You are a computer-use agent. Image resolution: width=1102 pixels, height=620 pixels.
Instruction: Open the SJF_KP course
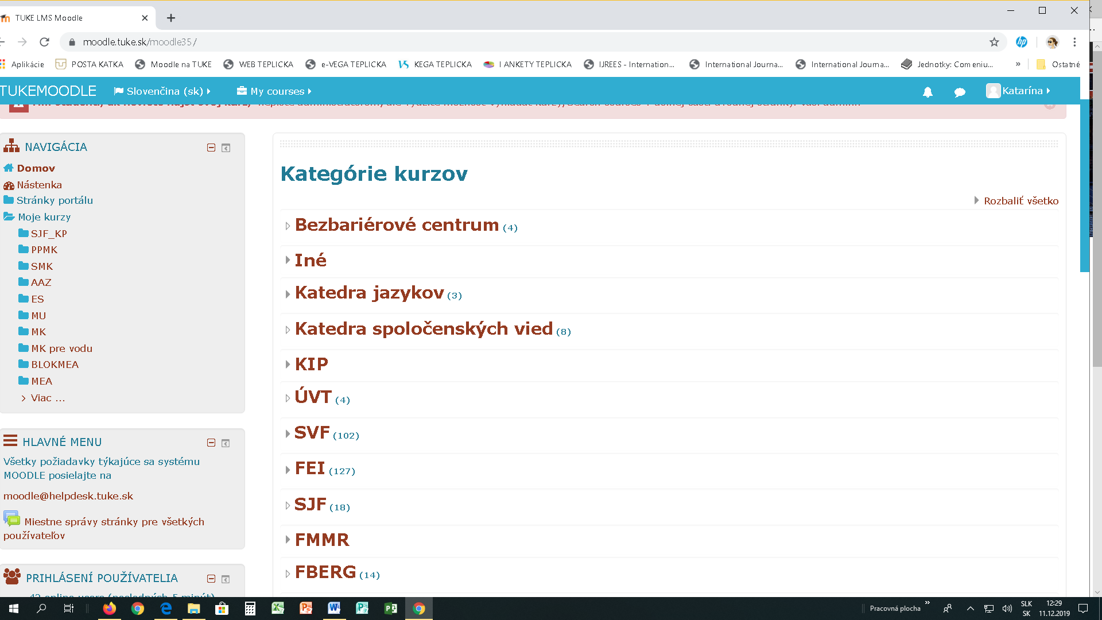(49, 234)
